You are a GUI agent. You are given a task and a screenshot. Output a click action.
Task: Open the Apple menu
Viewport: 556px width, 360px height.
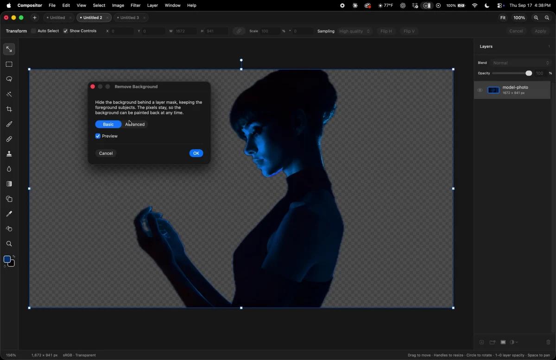point(8,6)
